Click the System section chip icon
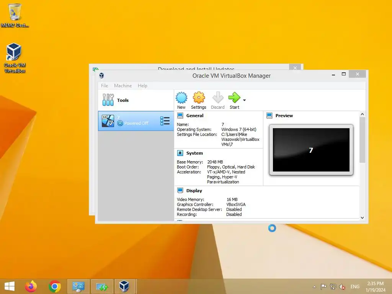392x294 pixels. coord(180,153)
